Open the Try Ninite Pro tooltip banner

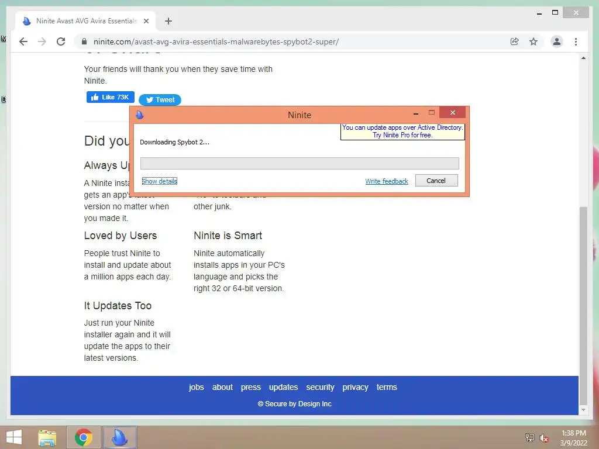(402, 132)
